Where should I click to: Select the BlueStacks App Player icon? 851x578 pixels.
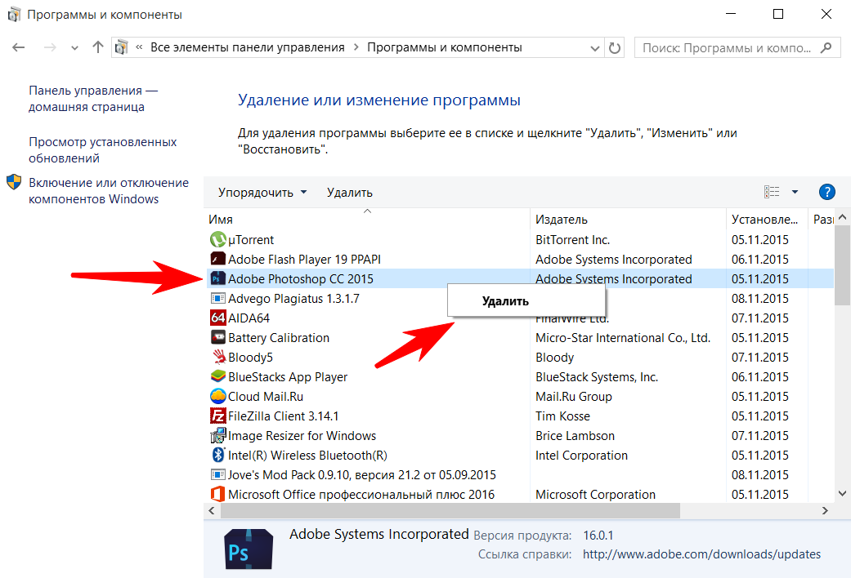click(217, 377)
